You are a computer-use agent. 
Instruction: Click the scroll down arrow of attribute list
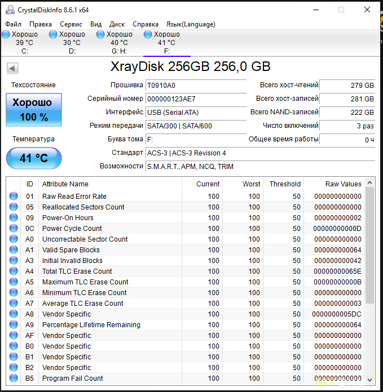point(369,380)
